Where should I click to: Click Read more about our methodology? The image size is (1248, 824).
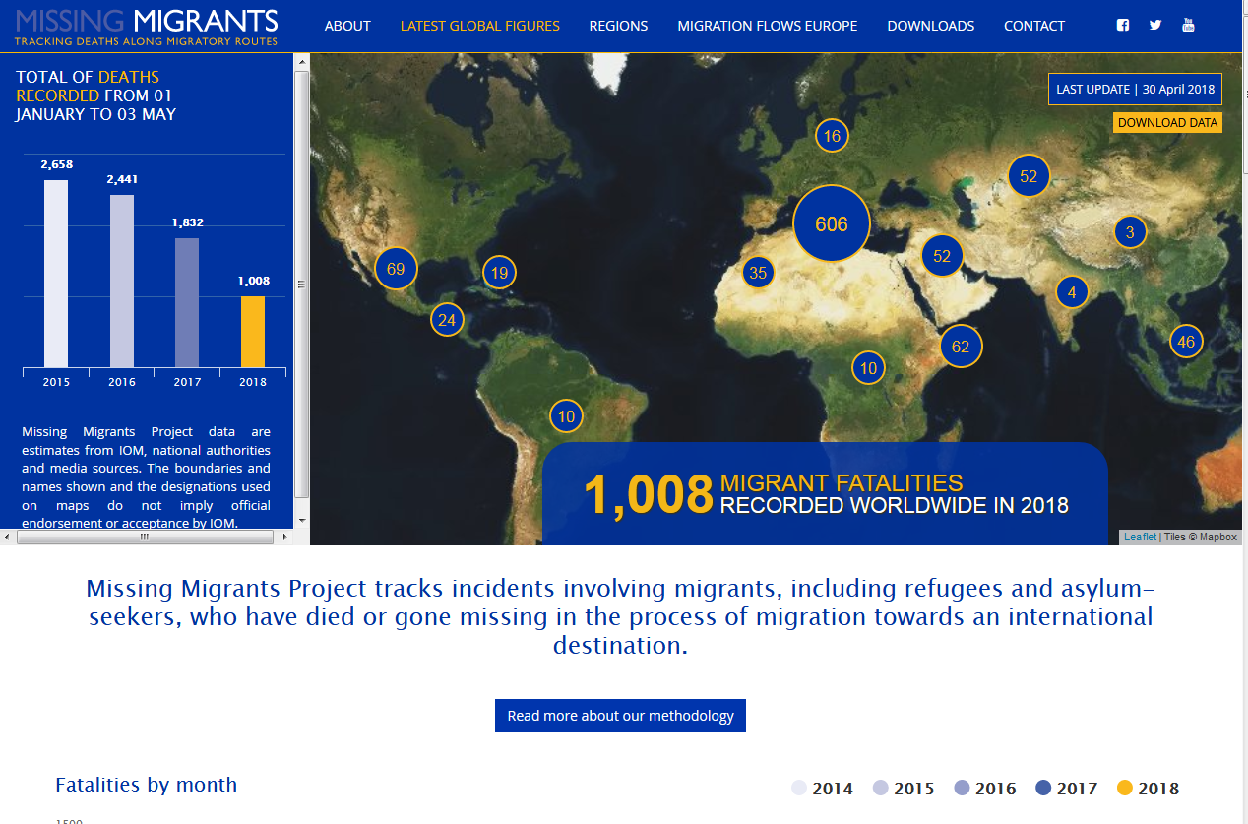click(x=620, y=716)
